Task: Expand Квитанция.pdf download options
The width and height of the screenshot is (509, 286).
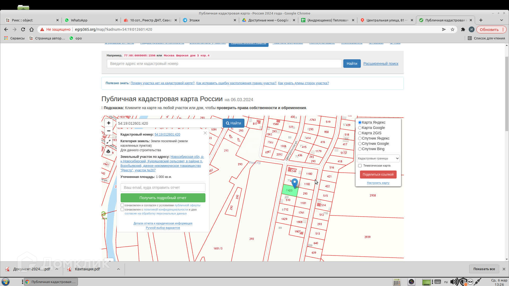Action: 118,269
